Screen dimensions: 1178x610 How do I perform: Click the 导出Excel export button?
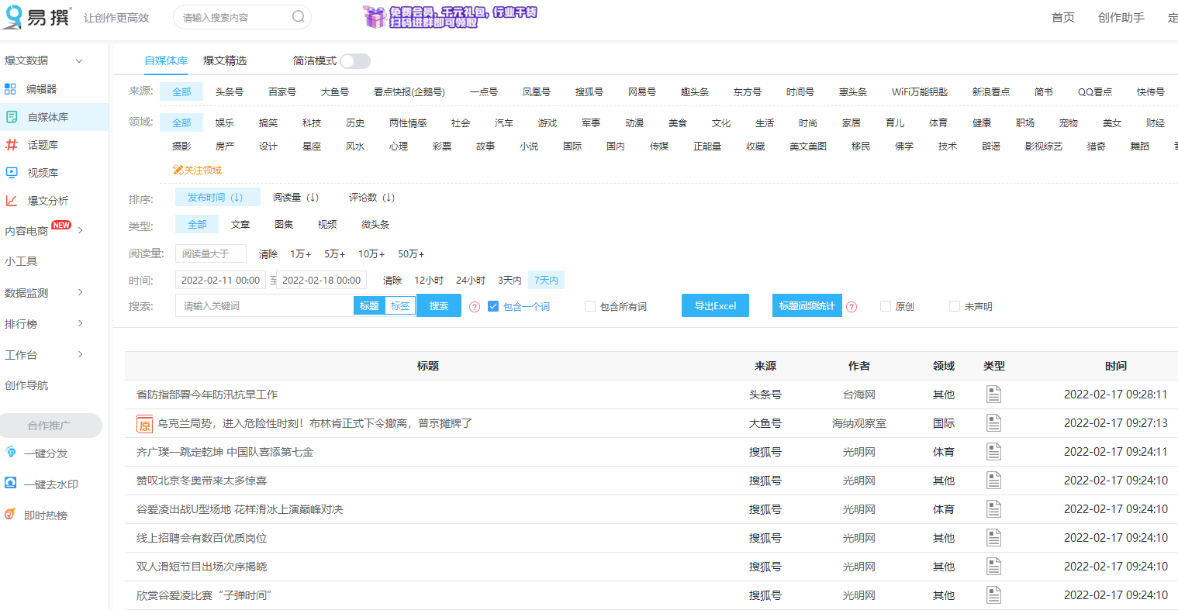click(714, 305)
